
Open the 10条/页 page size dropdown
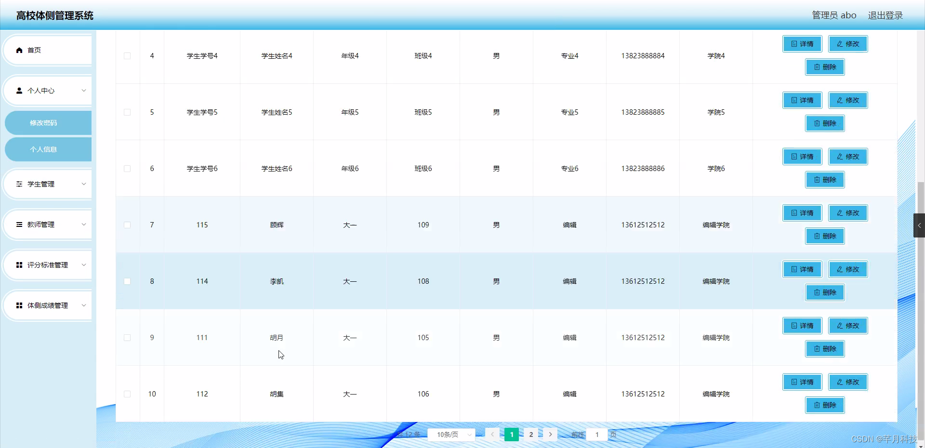450,434
